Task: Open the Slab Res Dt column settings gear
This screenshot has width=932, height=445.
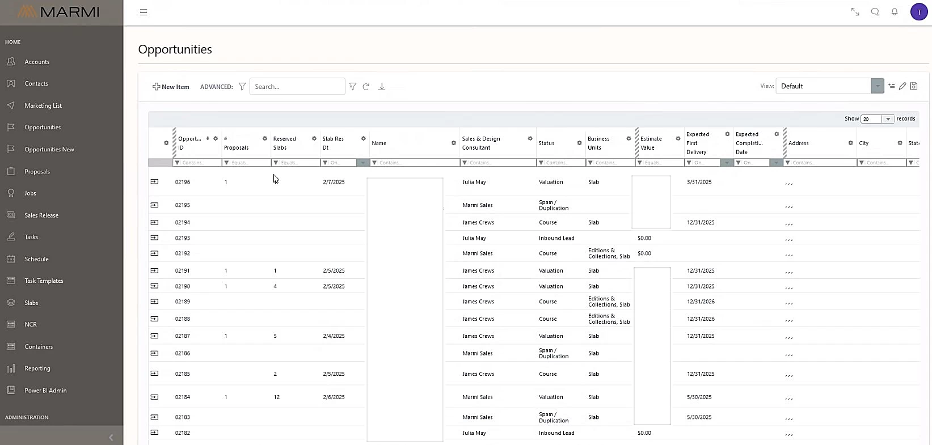Action: 364,138
